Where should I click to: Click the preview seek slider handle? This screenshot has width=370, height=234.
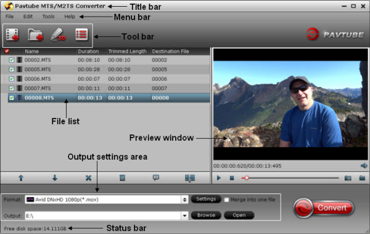tap(247, 178)
